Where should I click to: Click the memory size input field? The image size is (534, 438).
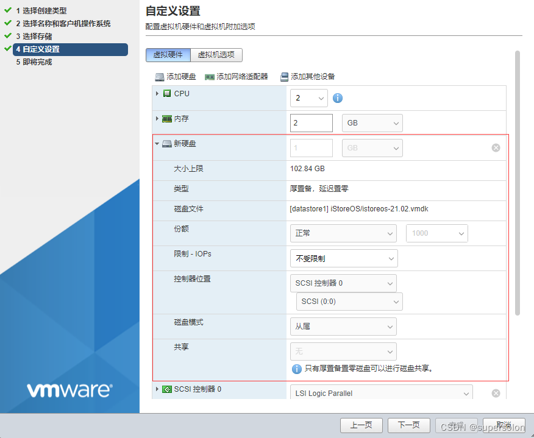311,123
